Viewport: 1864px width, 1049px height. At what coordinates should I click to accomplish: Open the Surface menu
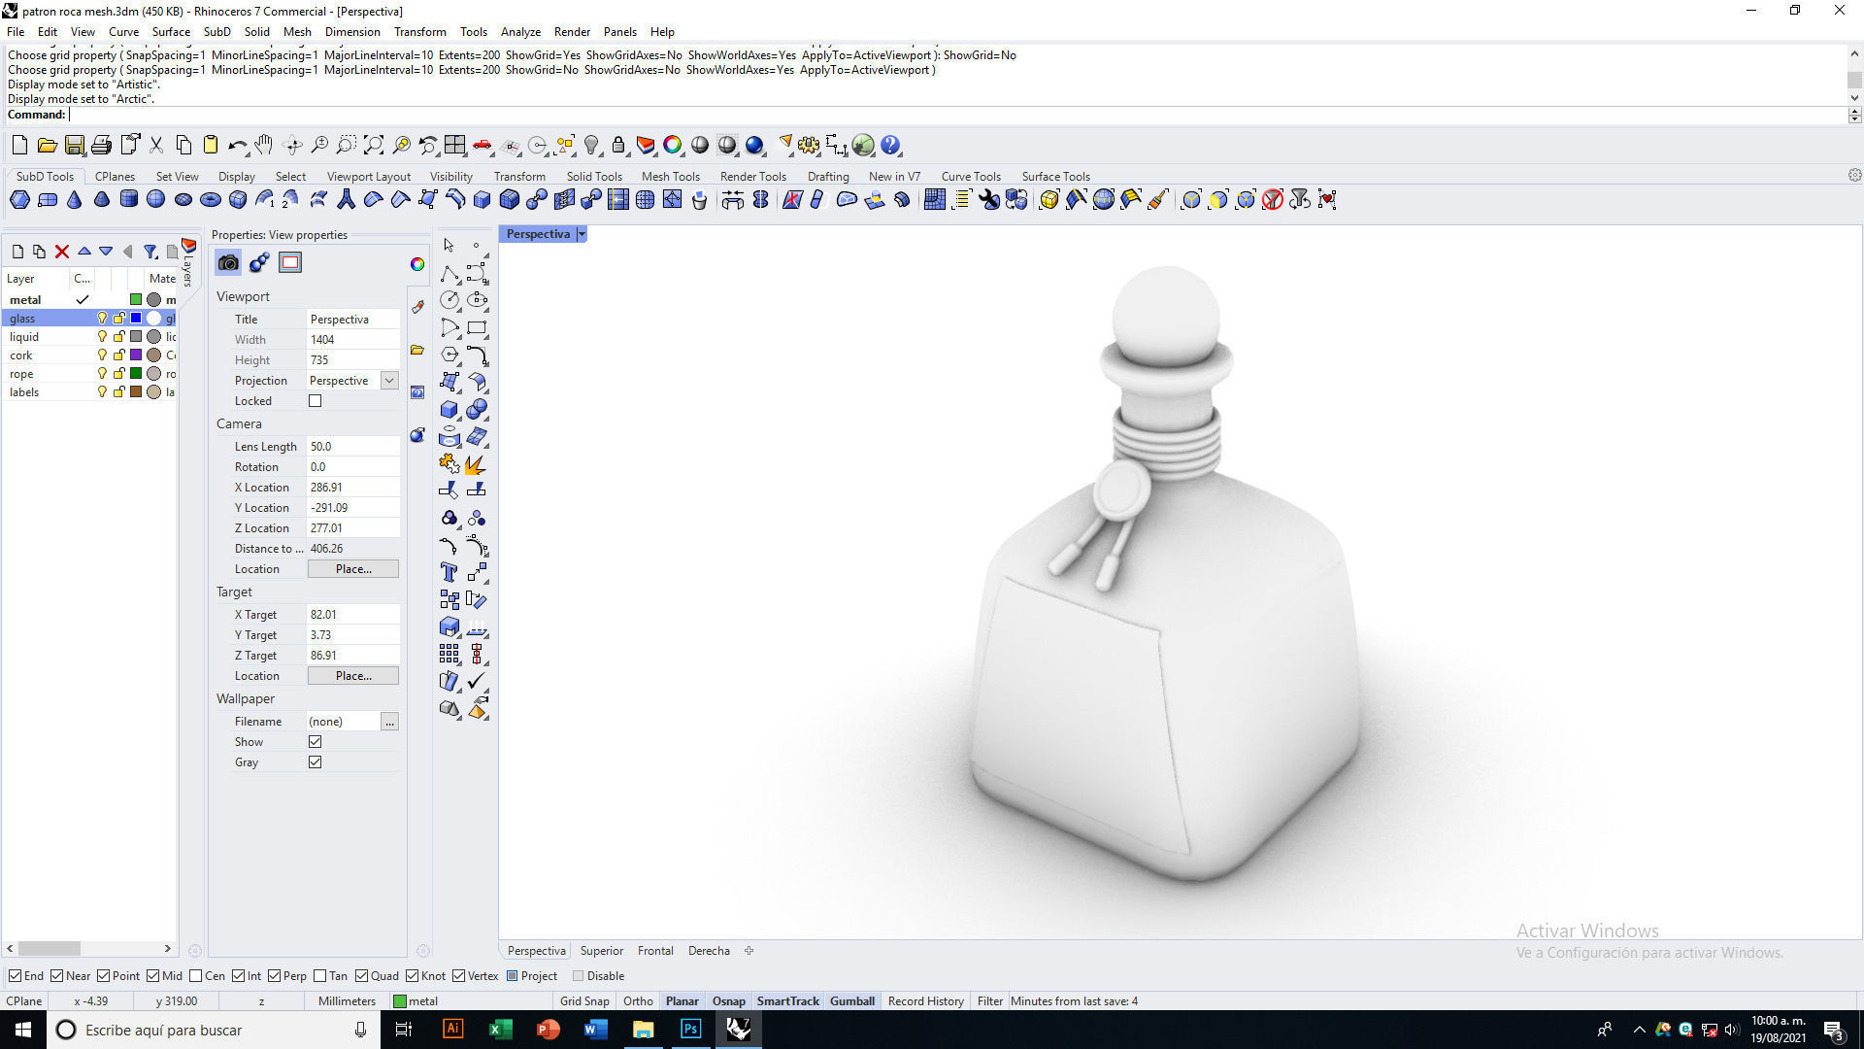pyautogui.click(x=171, y=32)
